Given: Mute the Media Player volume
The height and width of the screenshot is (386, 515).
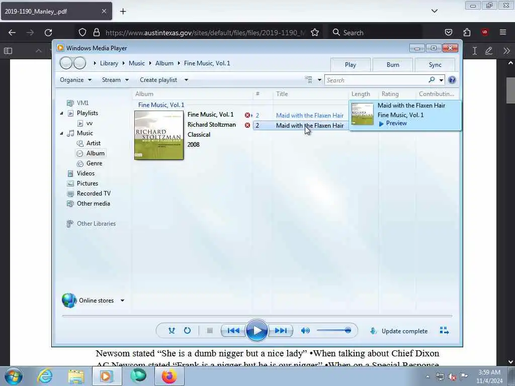Looking at the screenshot, I should tap(305, 331).
